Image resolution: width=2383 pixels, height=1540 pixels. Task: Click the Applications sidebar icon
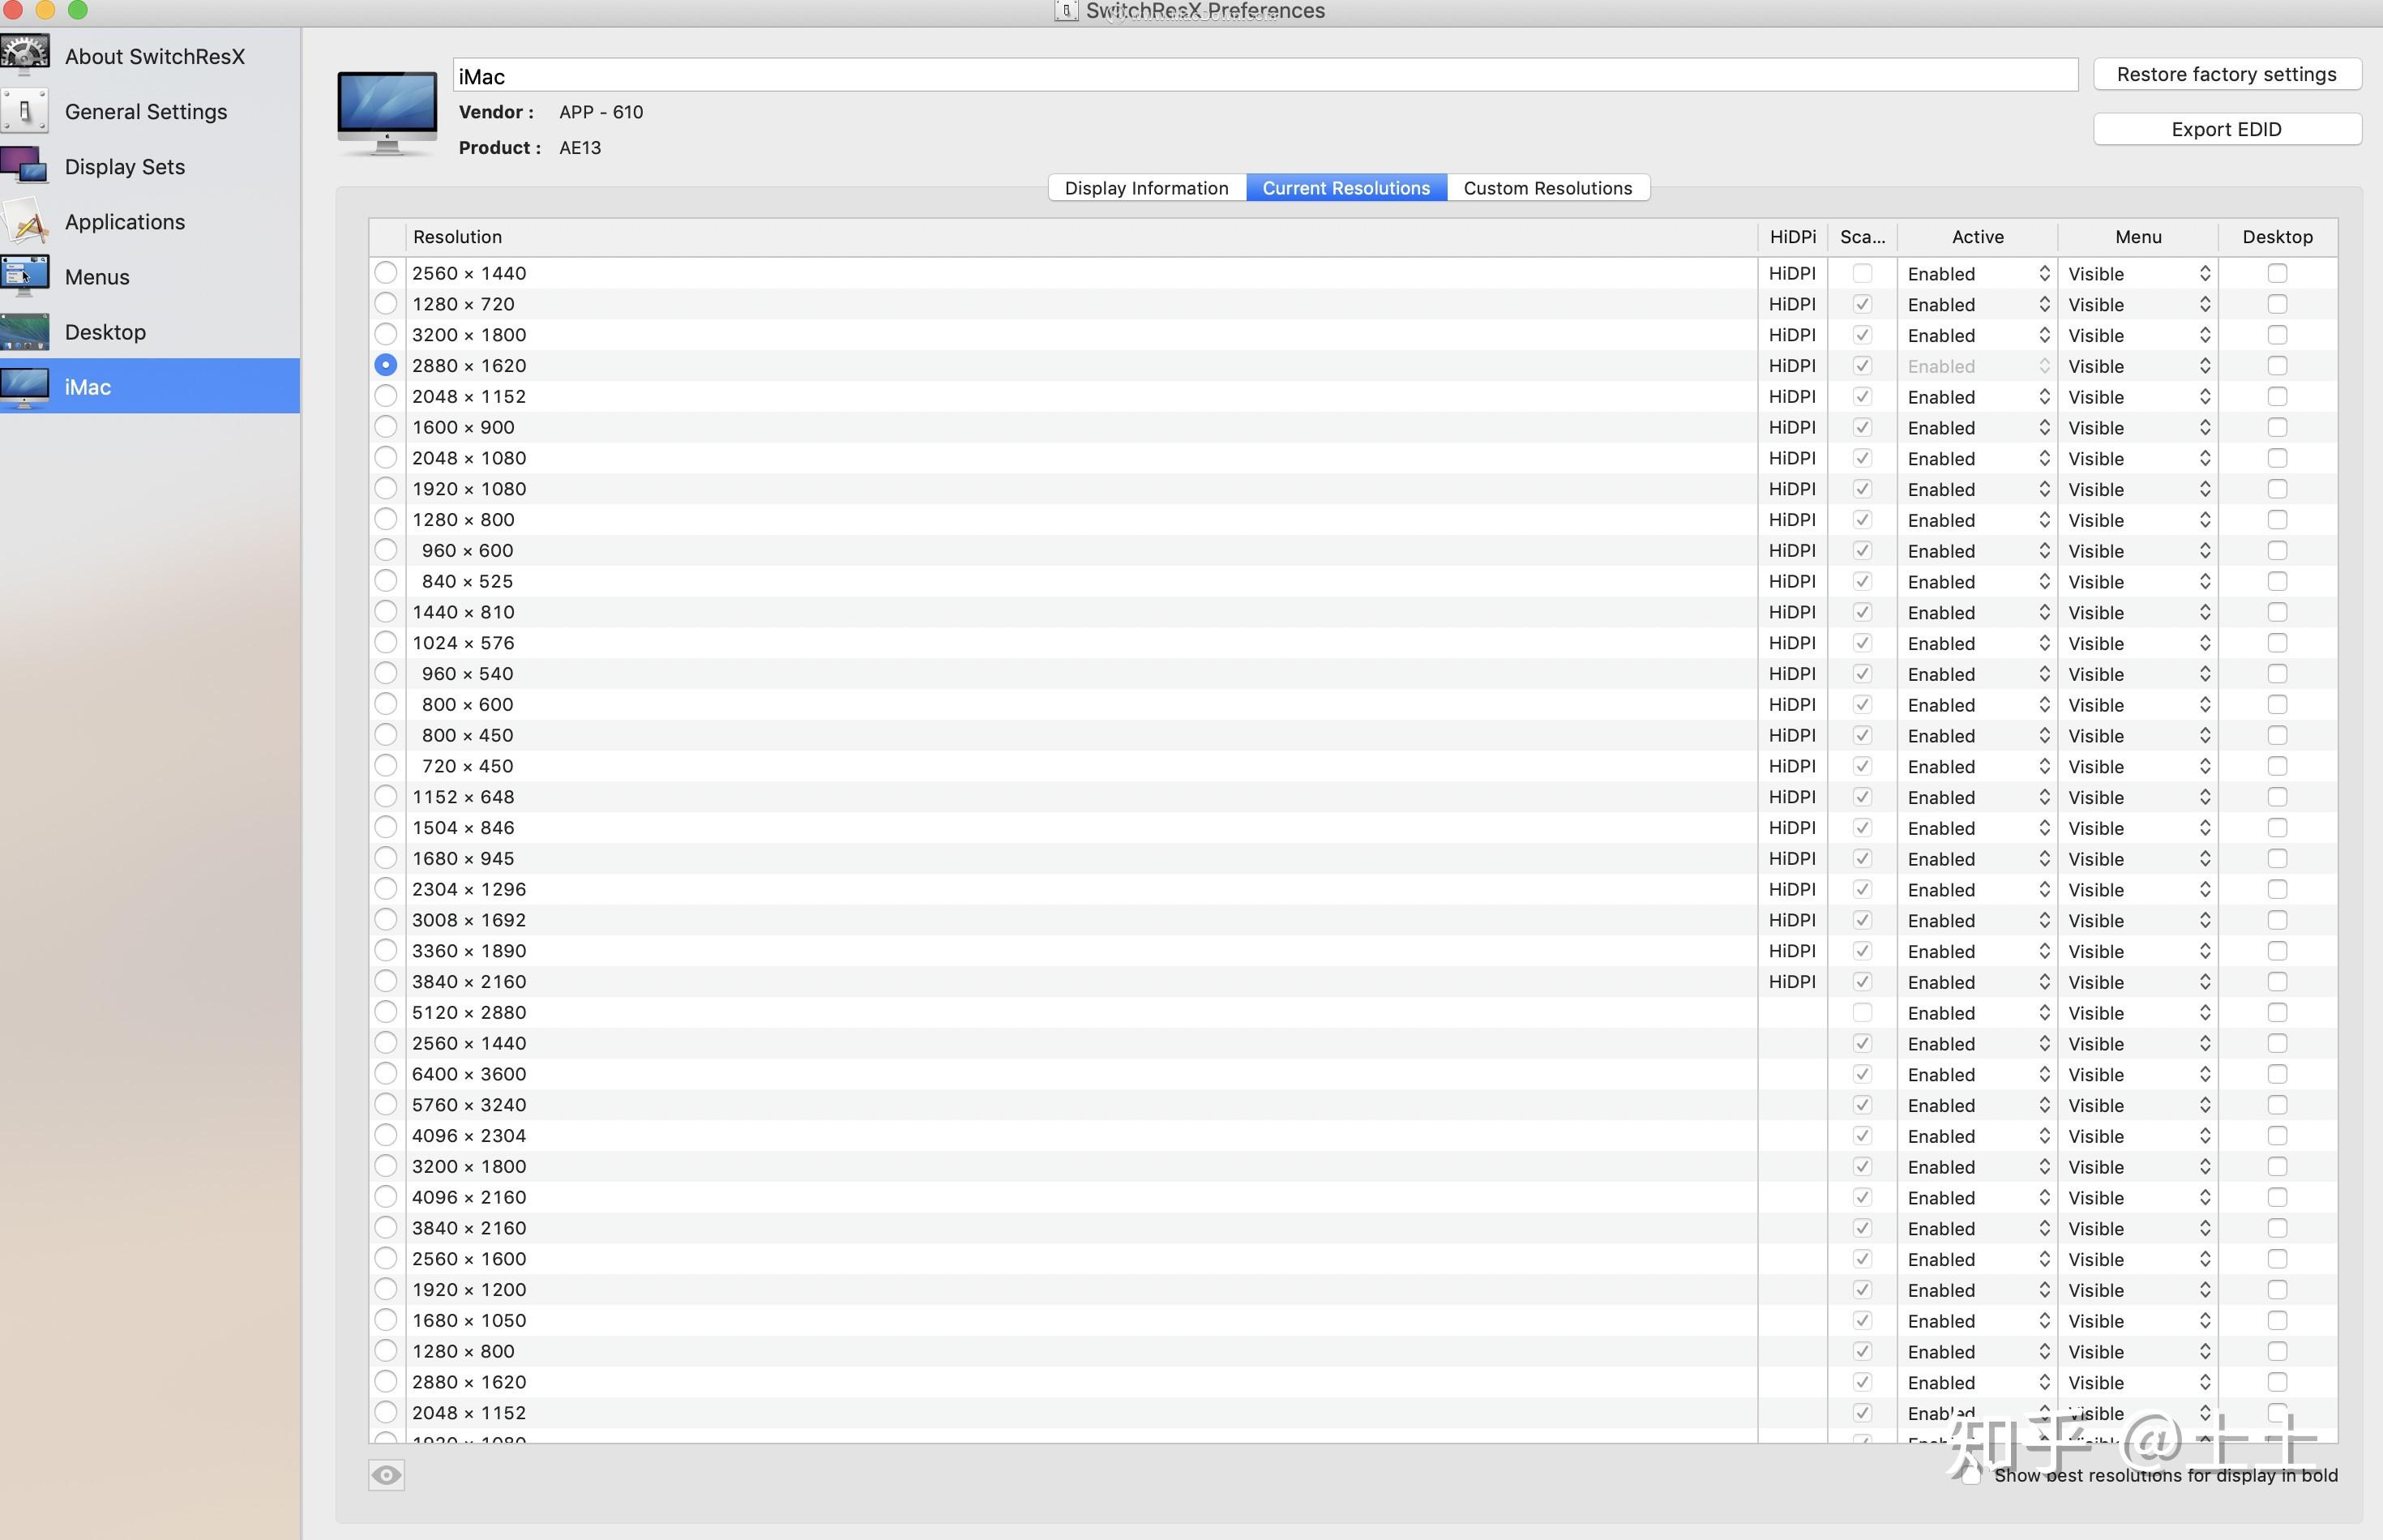click(25, 222)
